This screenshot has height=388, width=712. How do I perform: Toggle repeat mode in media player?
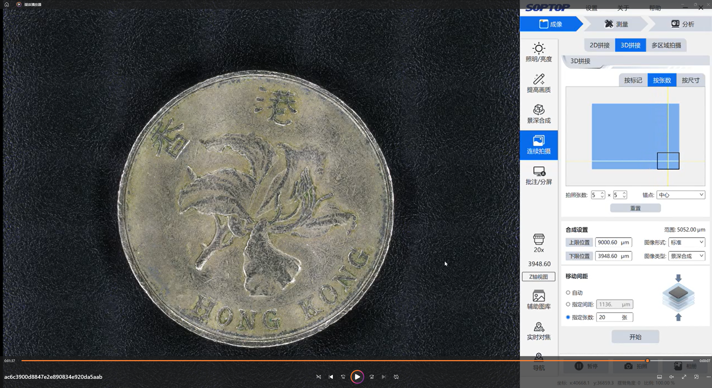tap(396, 377)
